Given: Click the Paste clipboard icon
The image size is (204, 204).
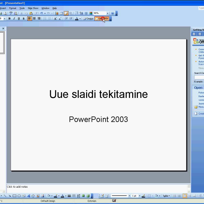Looking at the screenshot, I should click(x=31, y=13).
